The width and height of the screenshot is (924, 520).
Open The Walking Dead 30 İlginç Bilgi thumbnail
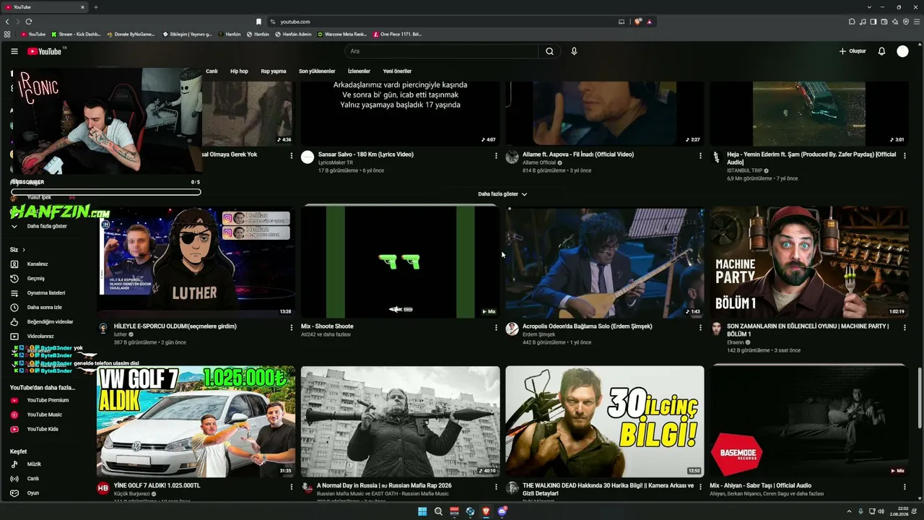pyautogui.click(x=605, y=422)
